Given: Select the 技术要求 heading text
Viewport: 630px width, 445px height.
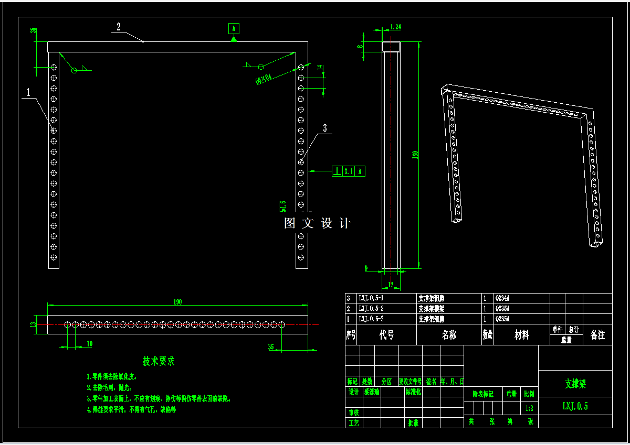Looking at the screenshot, I should coord(159,361).
